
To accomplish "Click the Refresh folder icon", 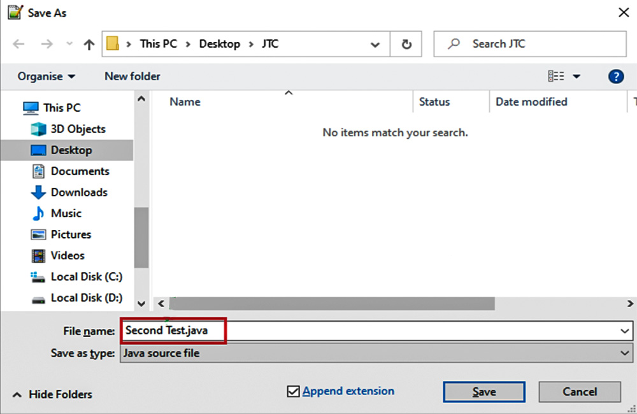I will (406, 45).
